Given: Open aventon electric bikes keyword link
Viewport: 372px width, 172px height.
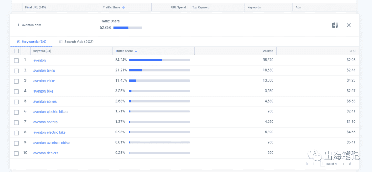Looking at the screenshot, I should point(50,112).
